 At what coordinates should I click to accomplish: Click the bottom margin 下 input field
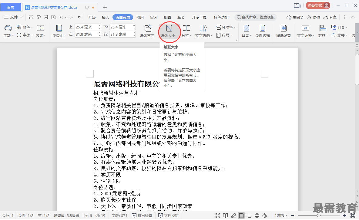click(121, 27)
